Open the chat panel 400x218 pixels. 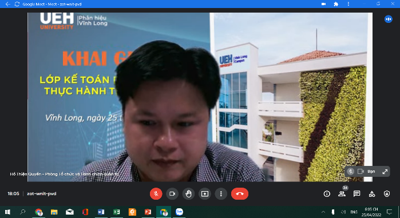point(357,194)
